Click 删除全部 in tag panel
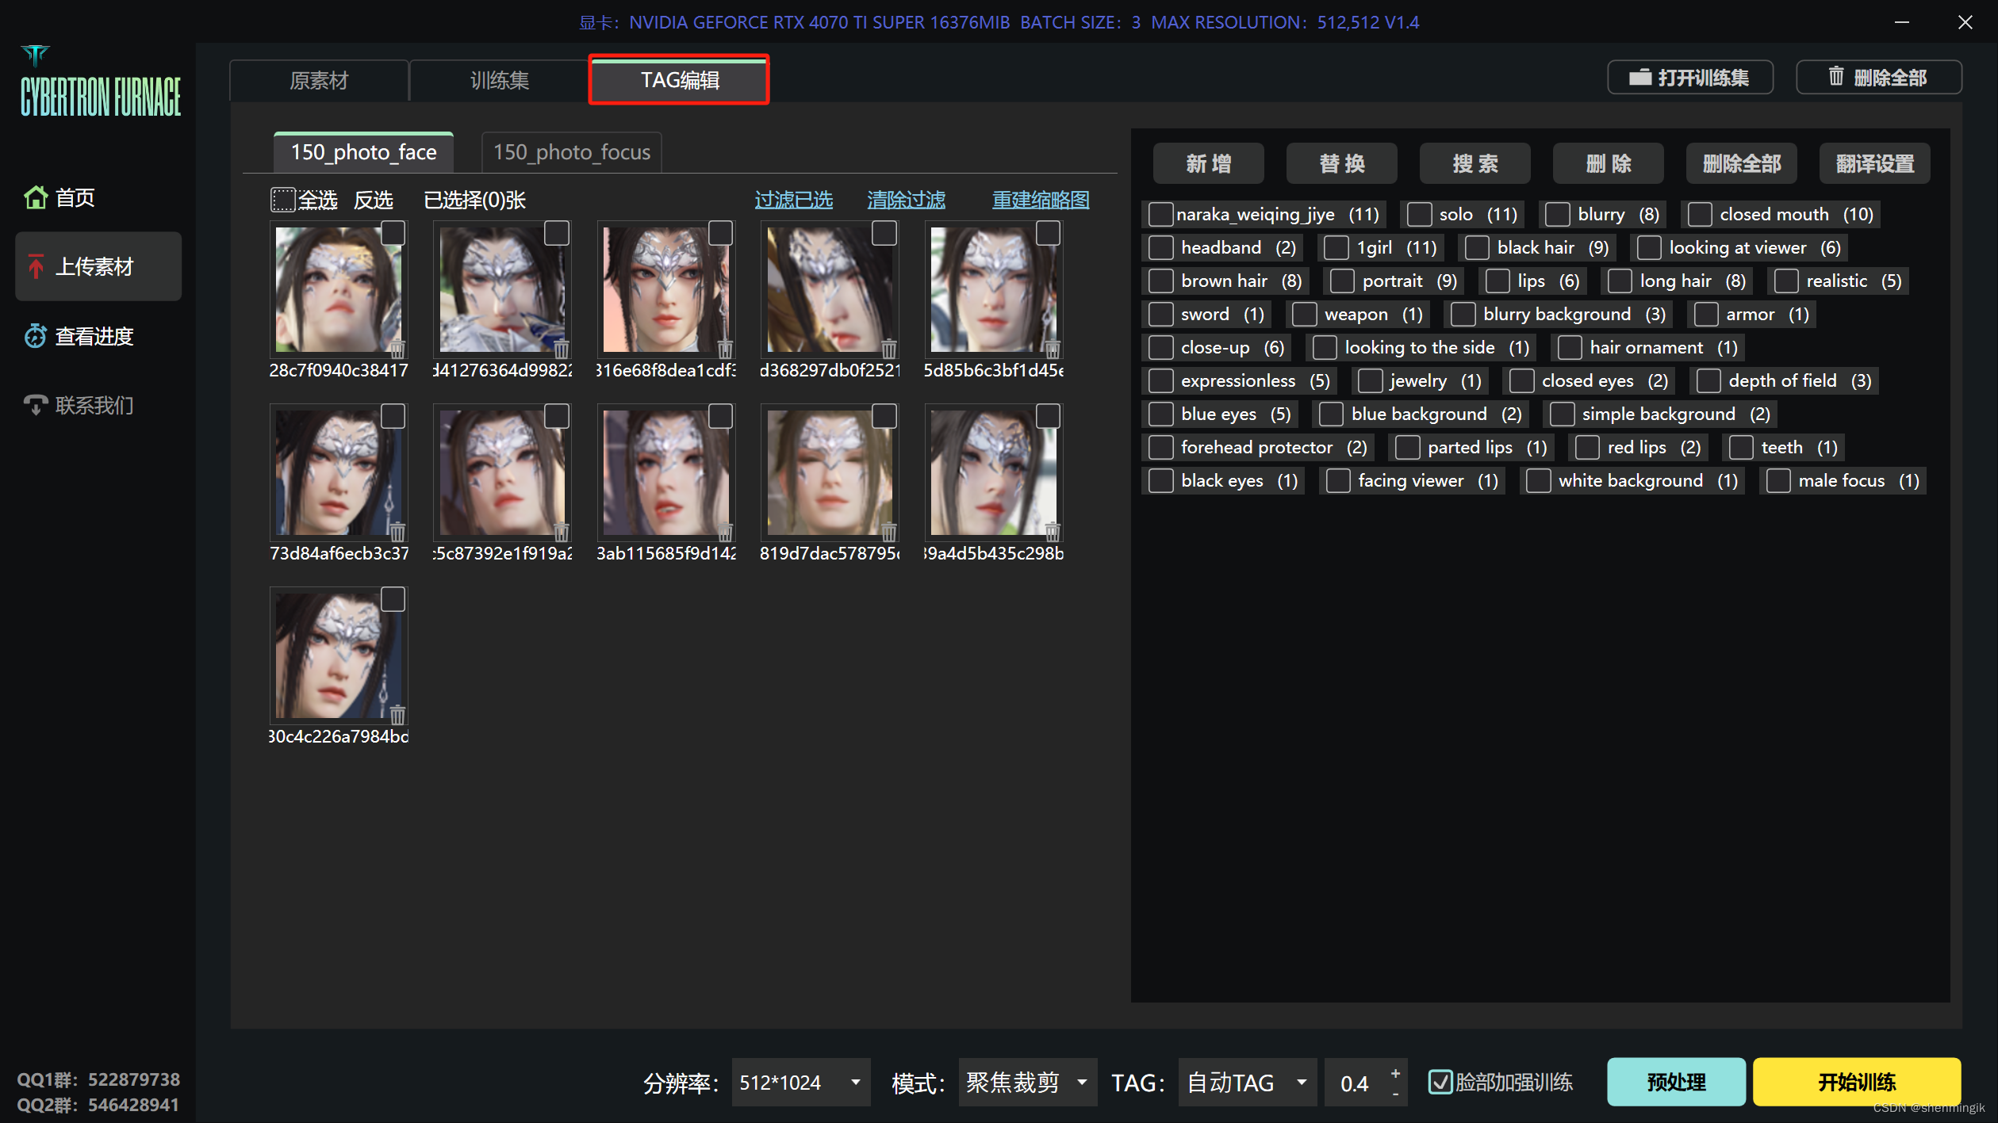1998x1123 pixels. coord(1741,163)
